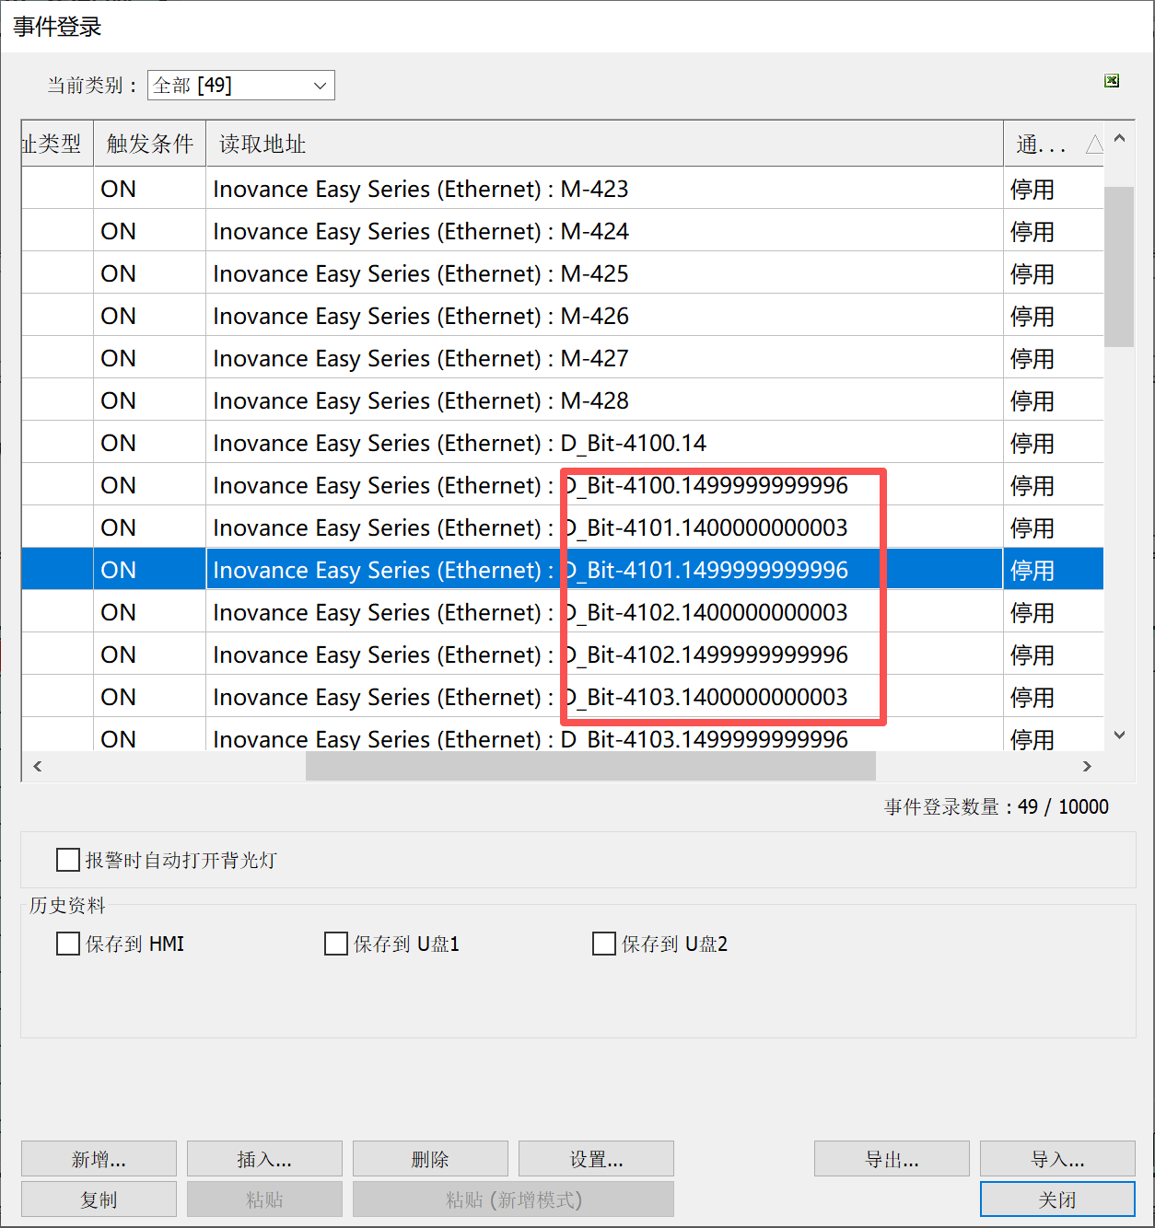This screenshot has width=1155, height=1228.
Task: Click the 导出... button
Action: pyautogui.click(x=892, y=1159)
